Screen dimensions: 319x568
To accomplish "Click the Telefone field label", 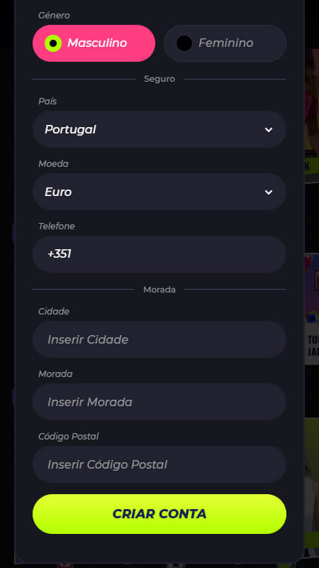I will 57,226.
